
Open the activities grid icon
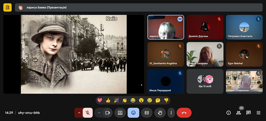tap(258, 113)
